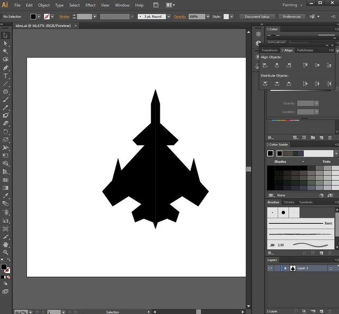Select the Zoom tool in toolbar
339x314 pixels.
(x=6, y=252)
